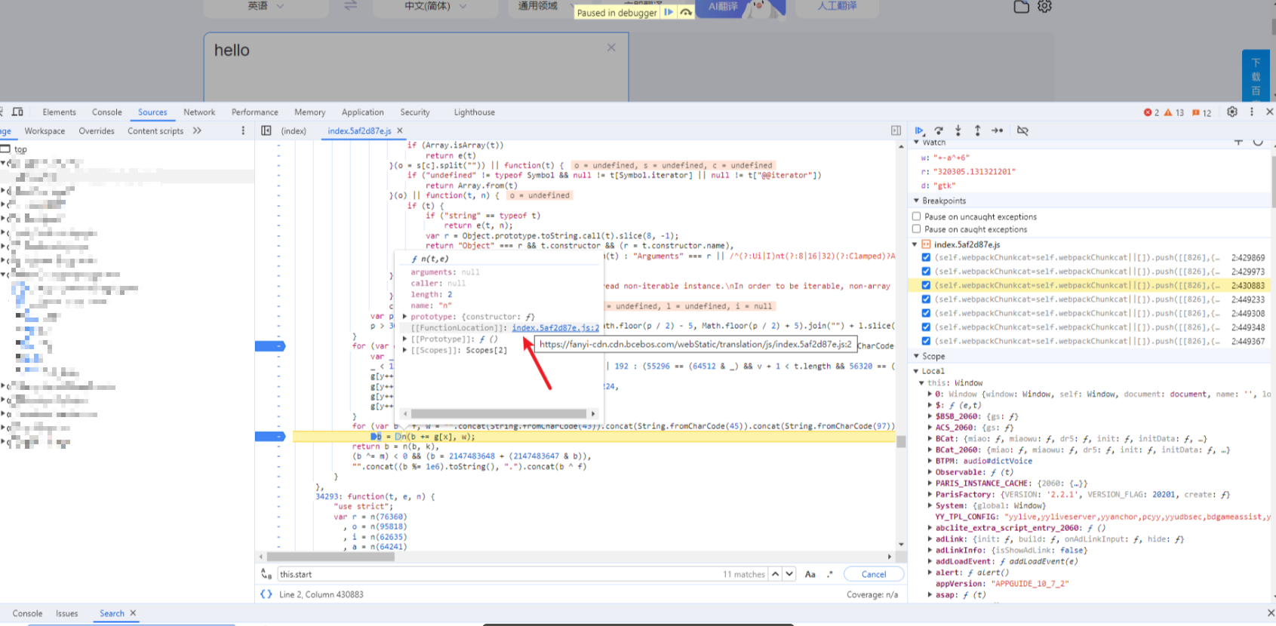Open index.5af2d87e.js:2 function location link

coord(555,328)
